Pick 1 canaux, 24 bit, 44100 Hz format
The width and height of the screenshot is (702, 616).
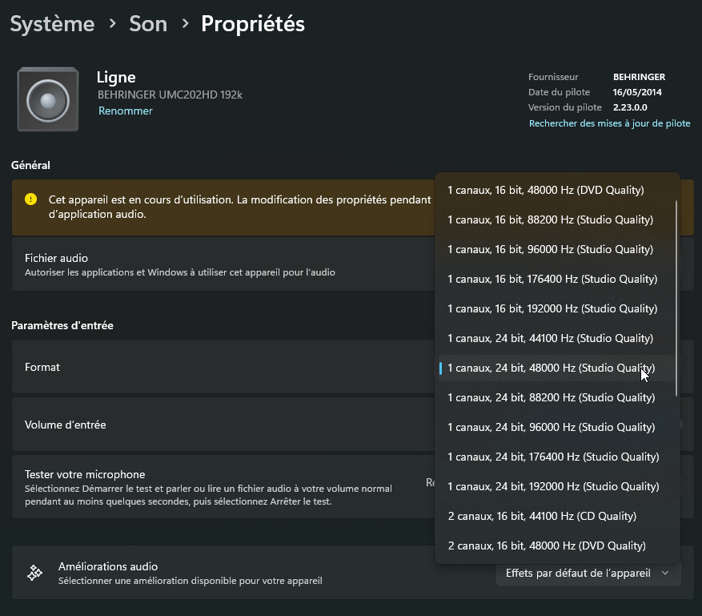pyautogui.click(x=550, y=338)
